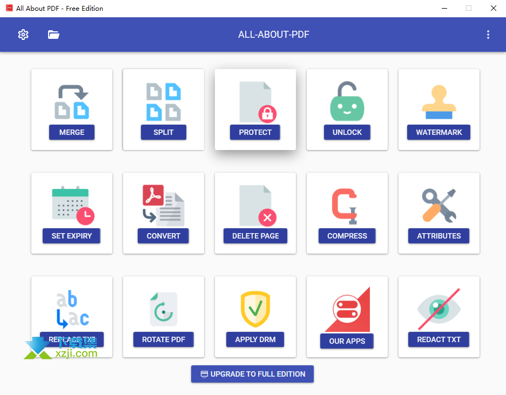Close the All About PDF window

pyautogui.click(x=494, y=9)
